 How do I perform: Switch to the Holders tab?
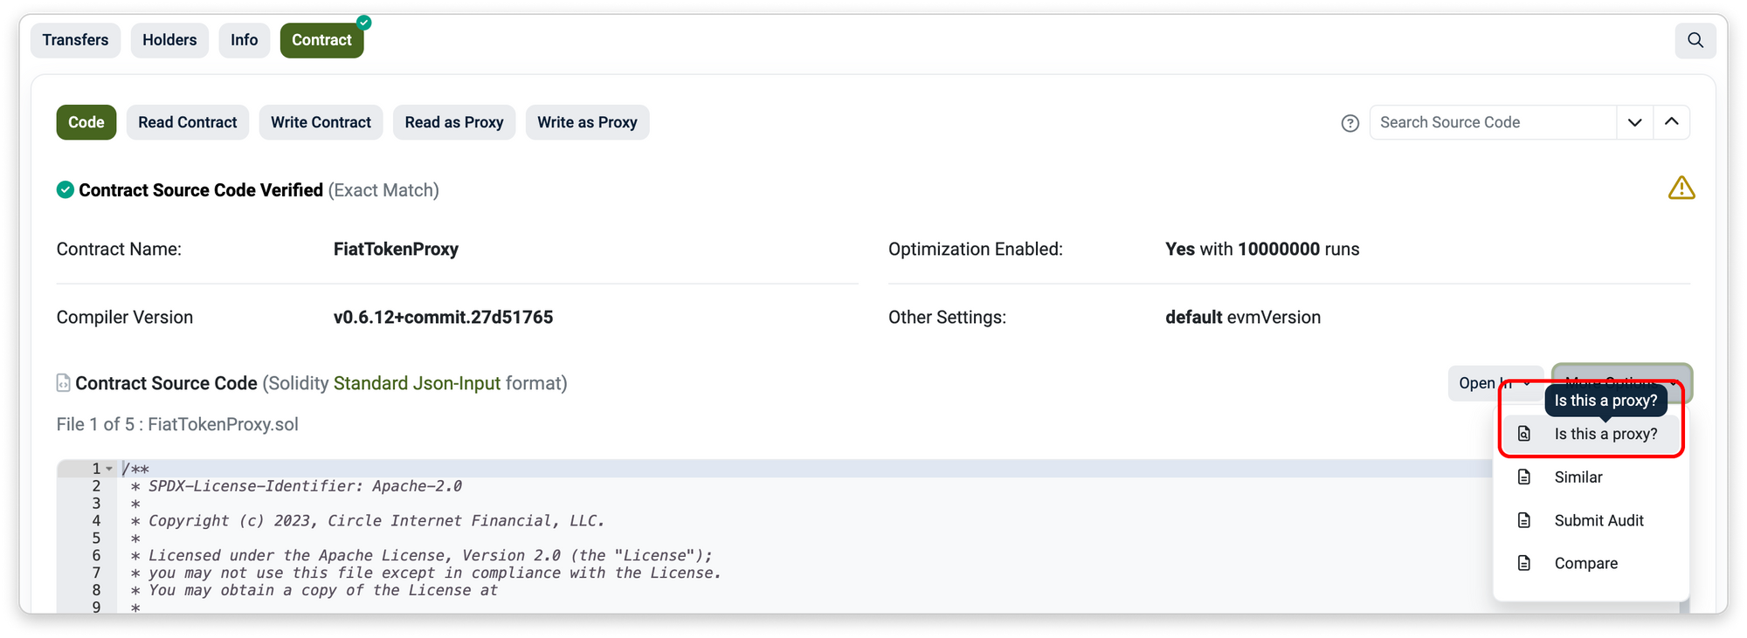pyautogui.click(x=169, y=40)
